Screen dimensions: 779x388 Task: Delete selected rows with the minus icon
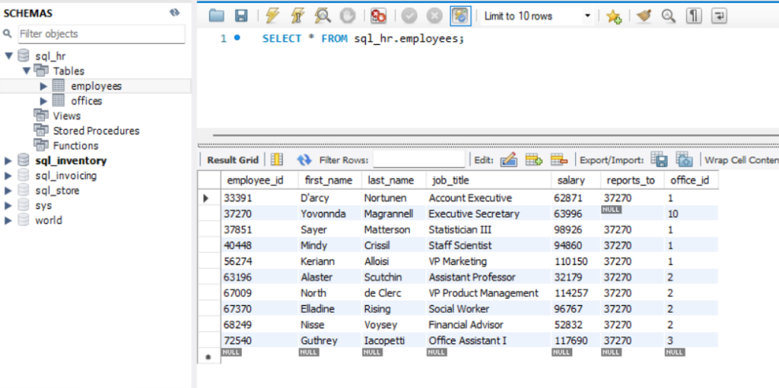[559, 159]
